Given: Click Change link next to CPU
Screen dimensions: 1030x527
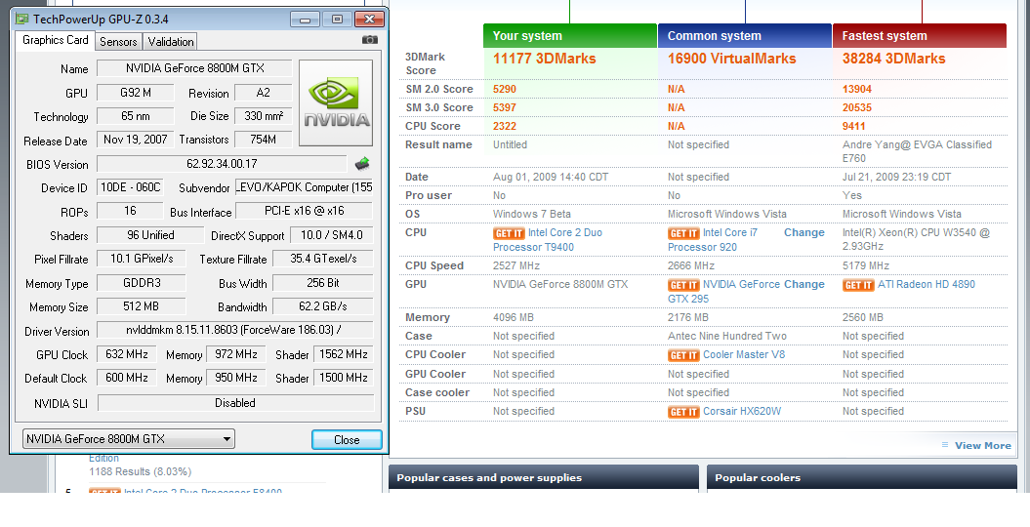Looking at the screenshot, I should click(804, 232).
